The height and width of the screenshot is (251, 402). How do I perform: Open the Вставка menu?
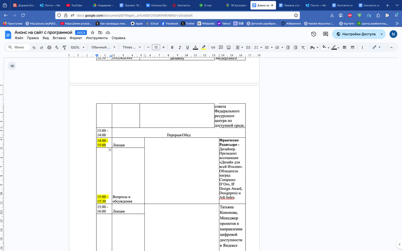59,38
